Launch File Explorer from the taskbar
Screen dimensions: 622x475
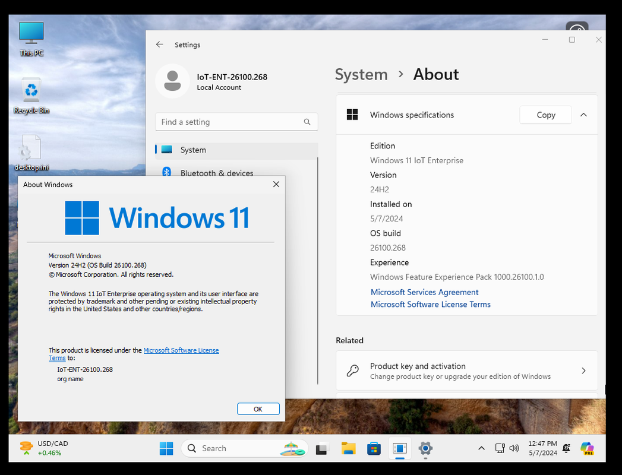348,448
